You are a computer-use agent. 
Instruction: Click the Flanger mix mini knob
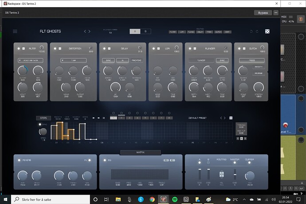pyautogui.click(x=226, y=47)
